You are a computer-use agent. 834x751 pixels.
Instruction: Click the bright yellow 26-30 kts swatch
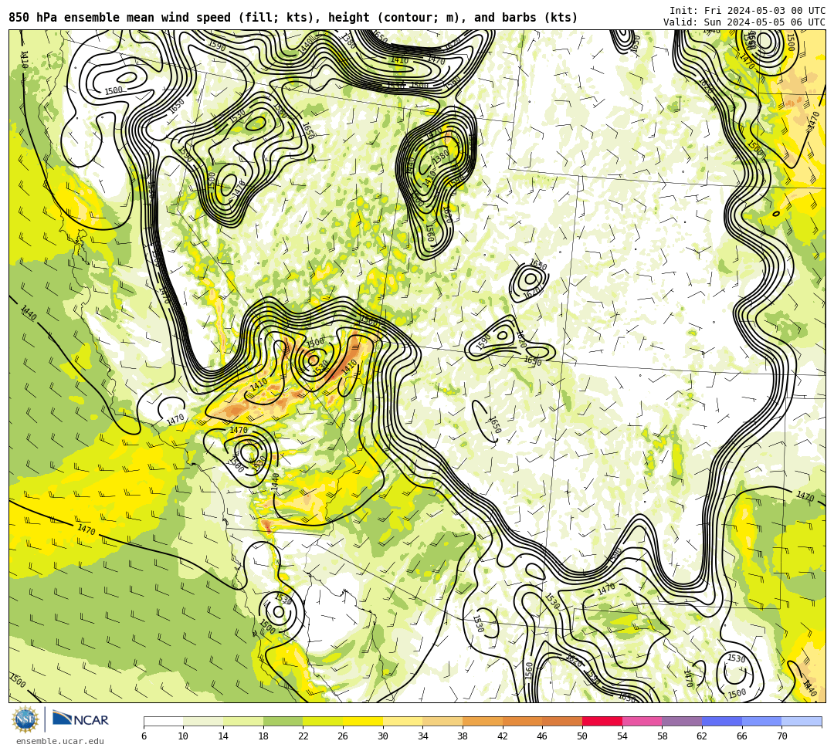363,721
